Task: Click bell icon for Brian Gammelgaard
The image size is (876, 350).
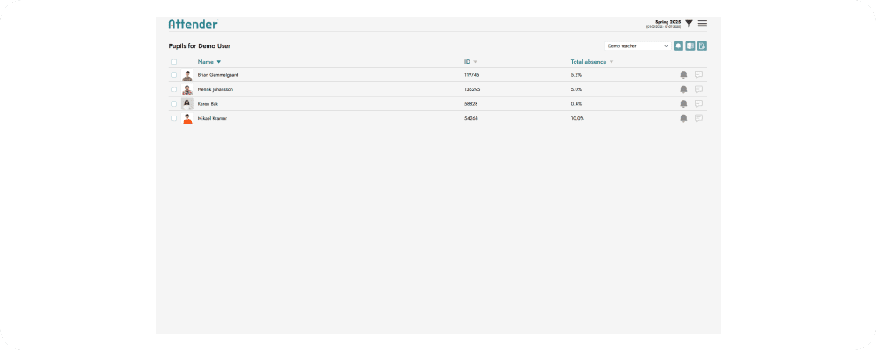Action: pyautogui.click(x=683, y=75)
